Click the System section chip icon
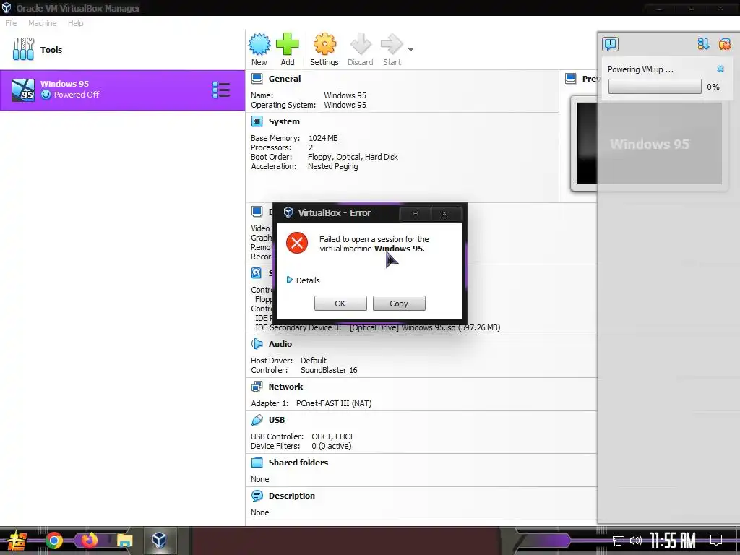Screen dimensions: 740x555 [257, 121]
